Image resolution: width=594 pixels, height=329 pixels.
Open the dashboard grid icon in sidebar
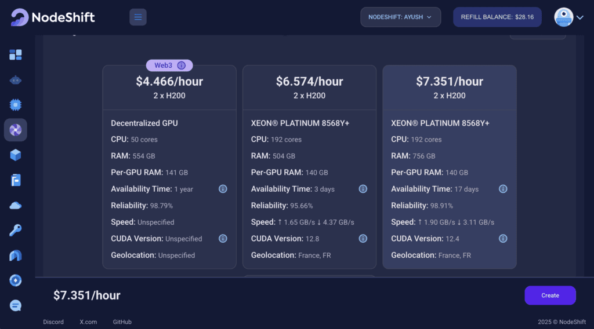tap(16, 55)
